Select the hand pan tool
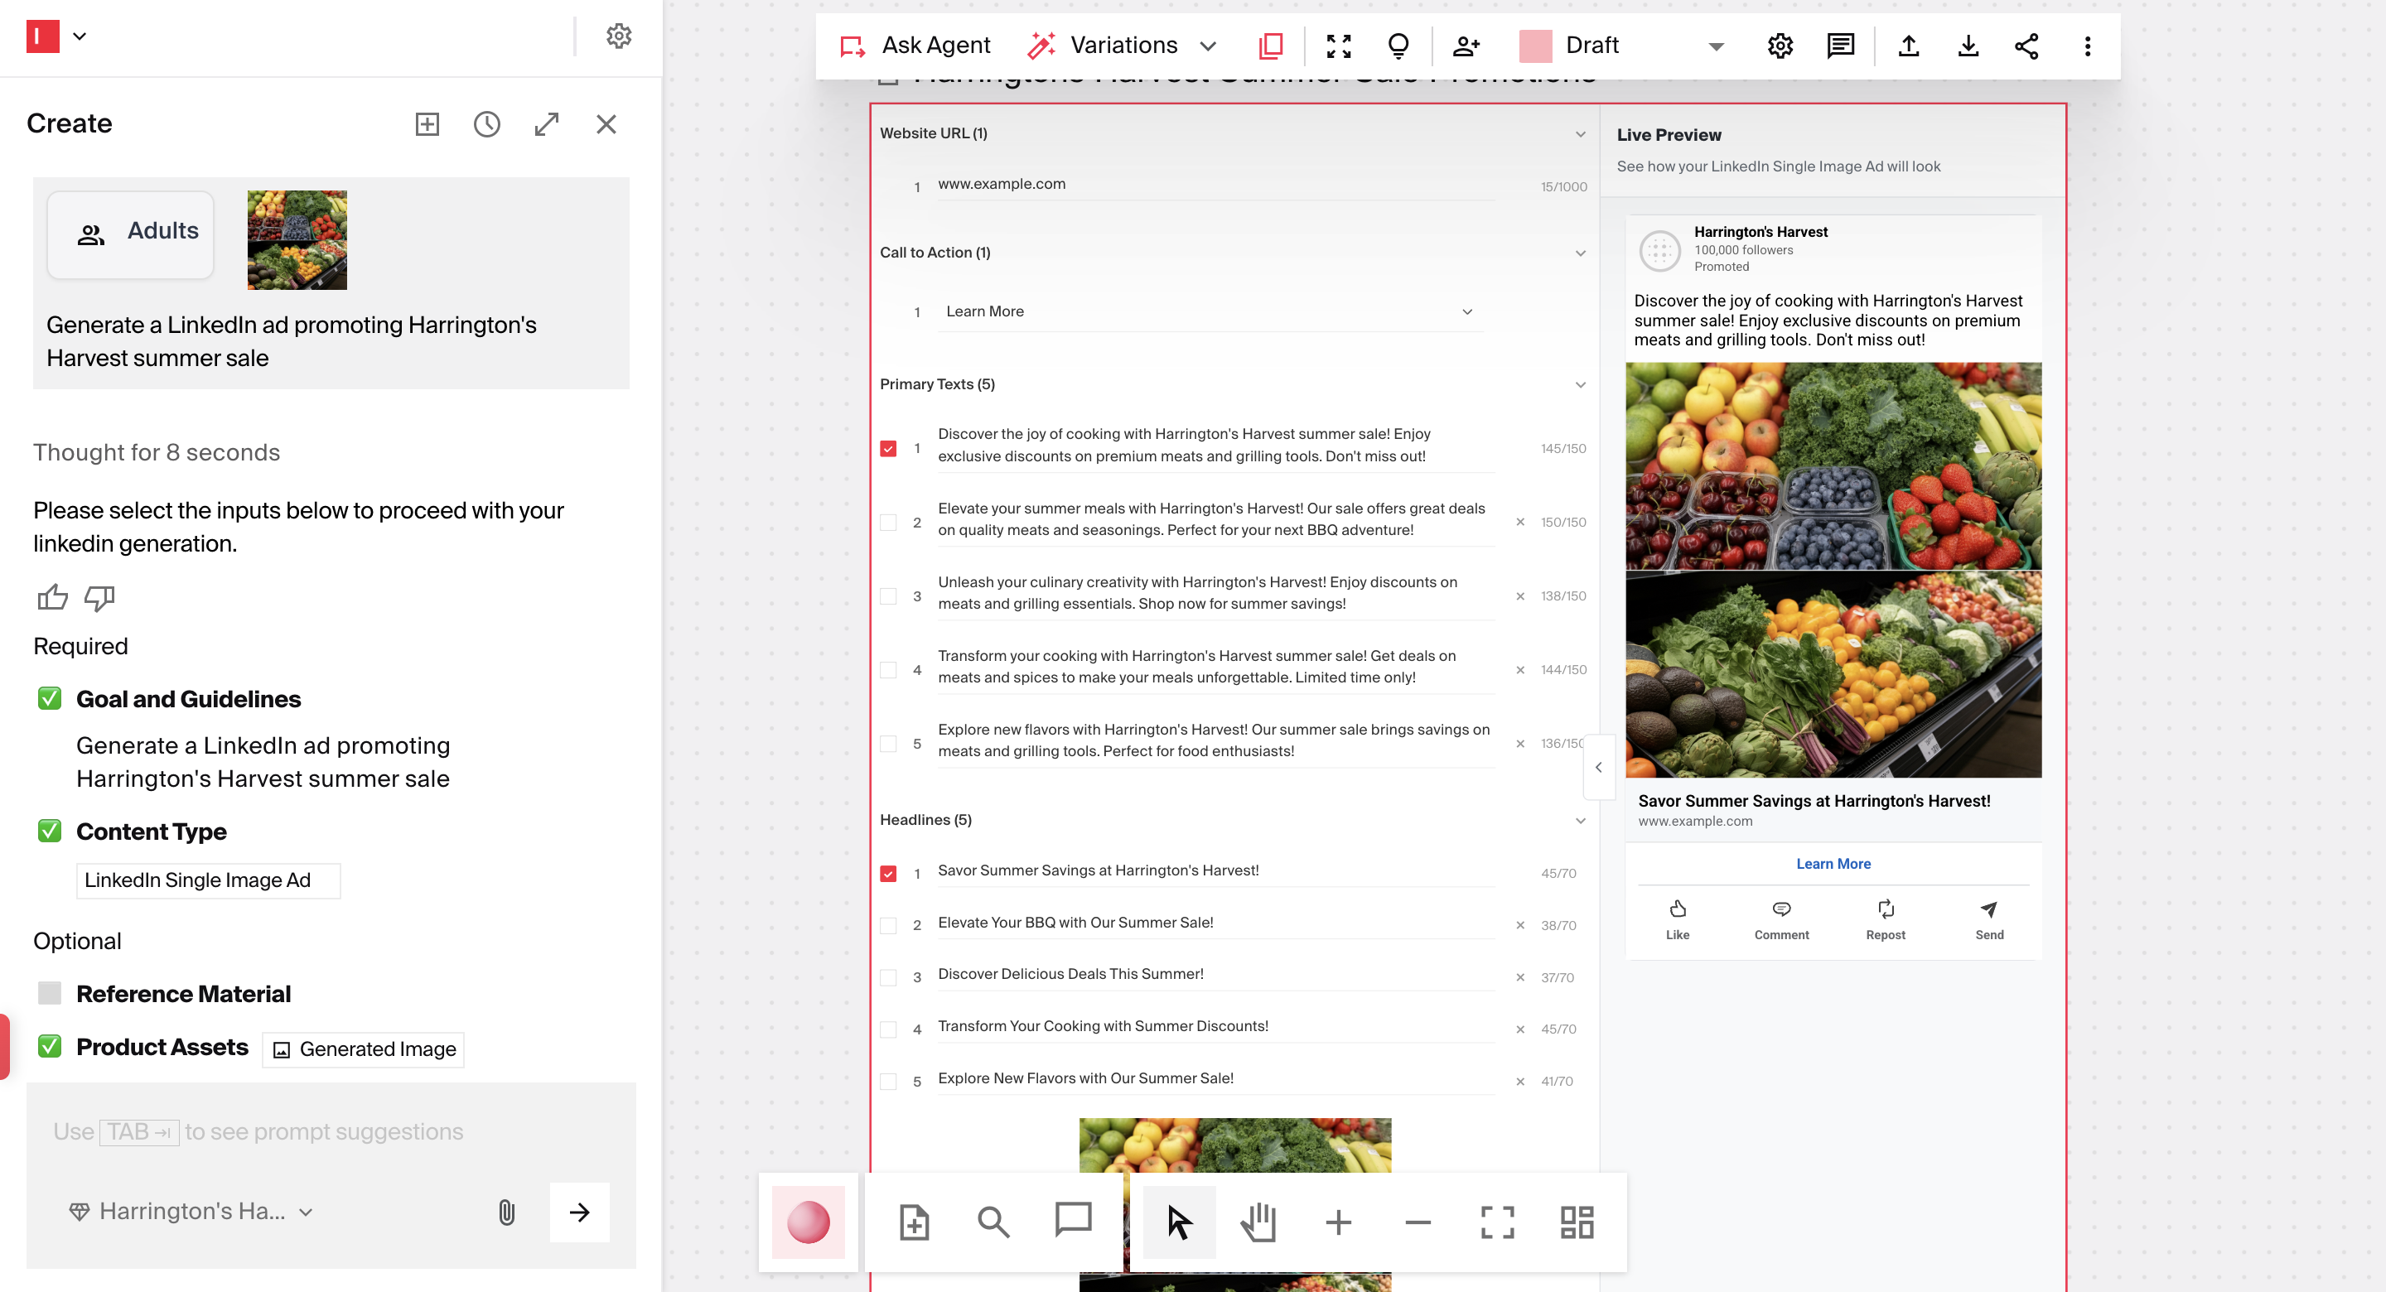The height and width of the screenshot is (1292, 2386). click(x=1258, y=1222)
